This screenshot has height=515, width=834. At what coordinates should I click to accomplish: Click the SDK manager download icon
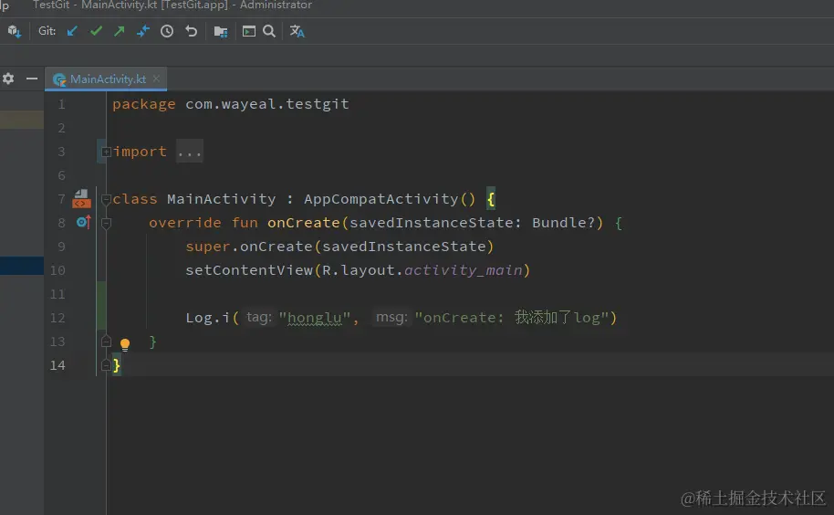click(15, 31)
